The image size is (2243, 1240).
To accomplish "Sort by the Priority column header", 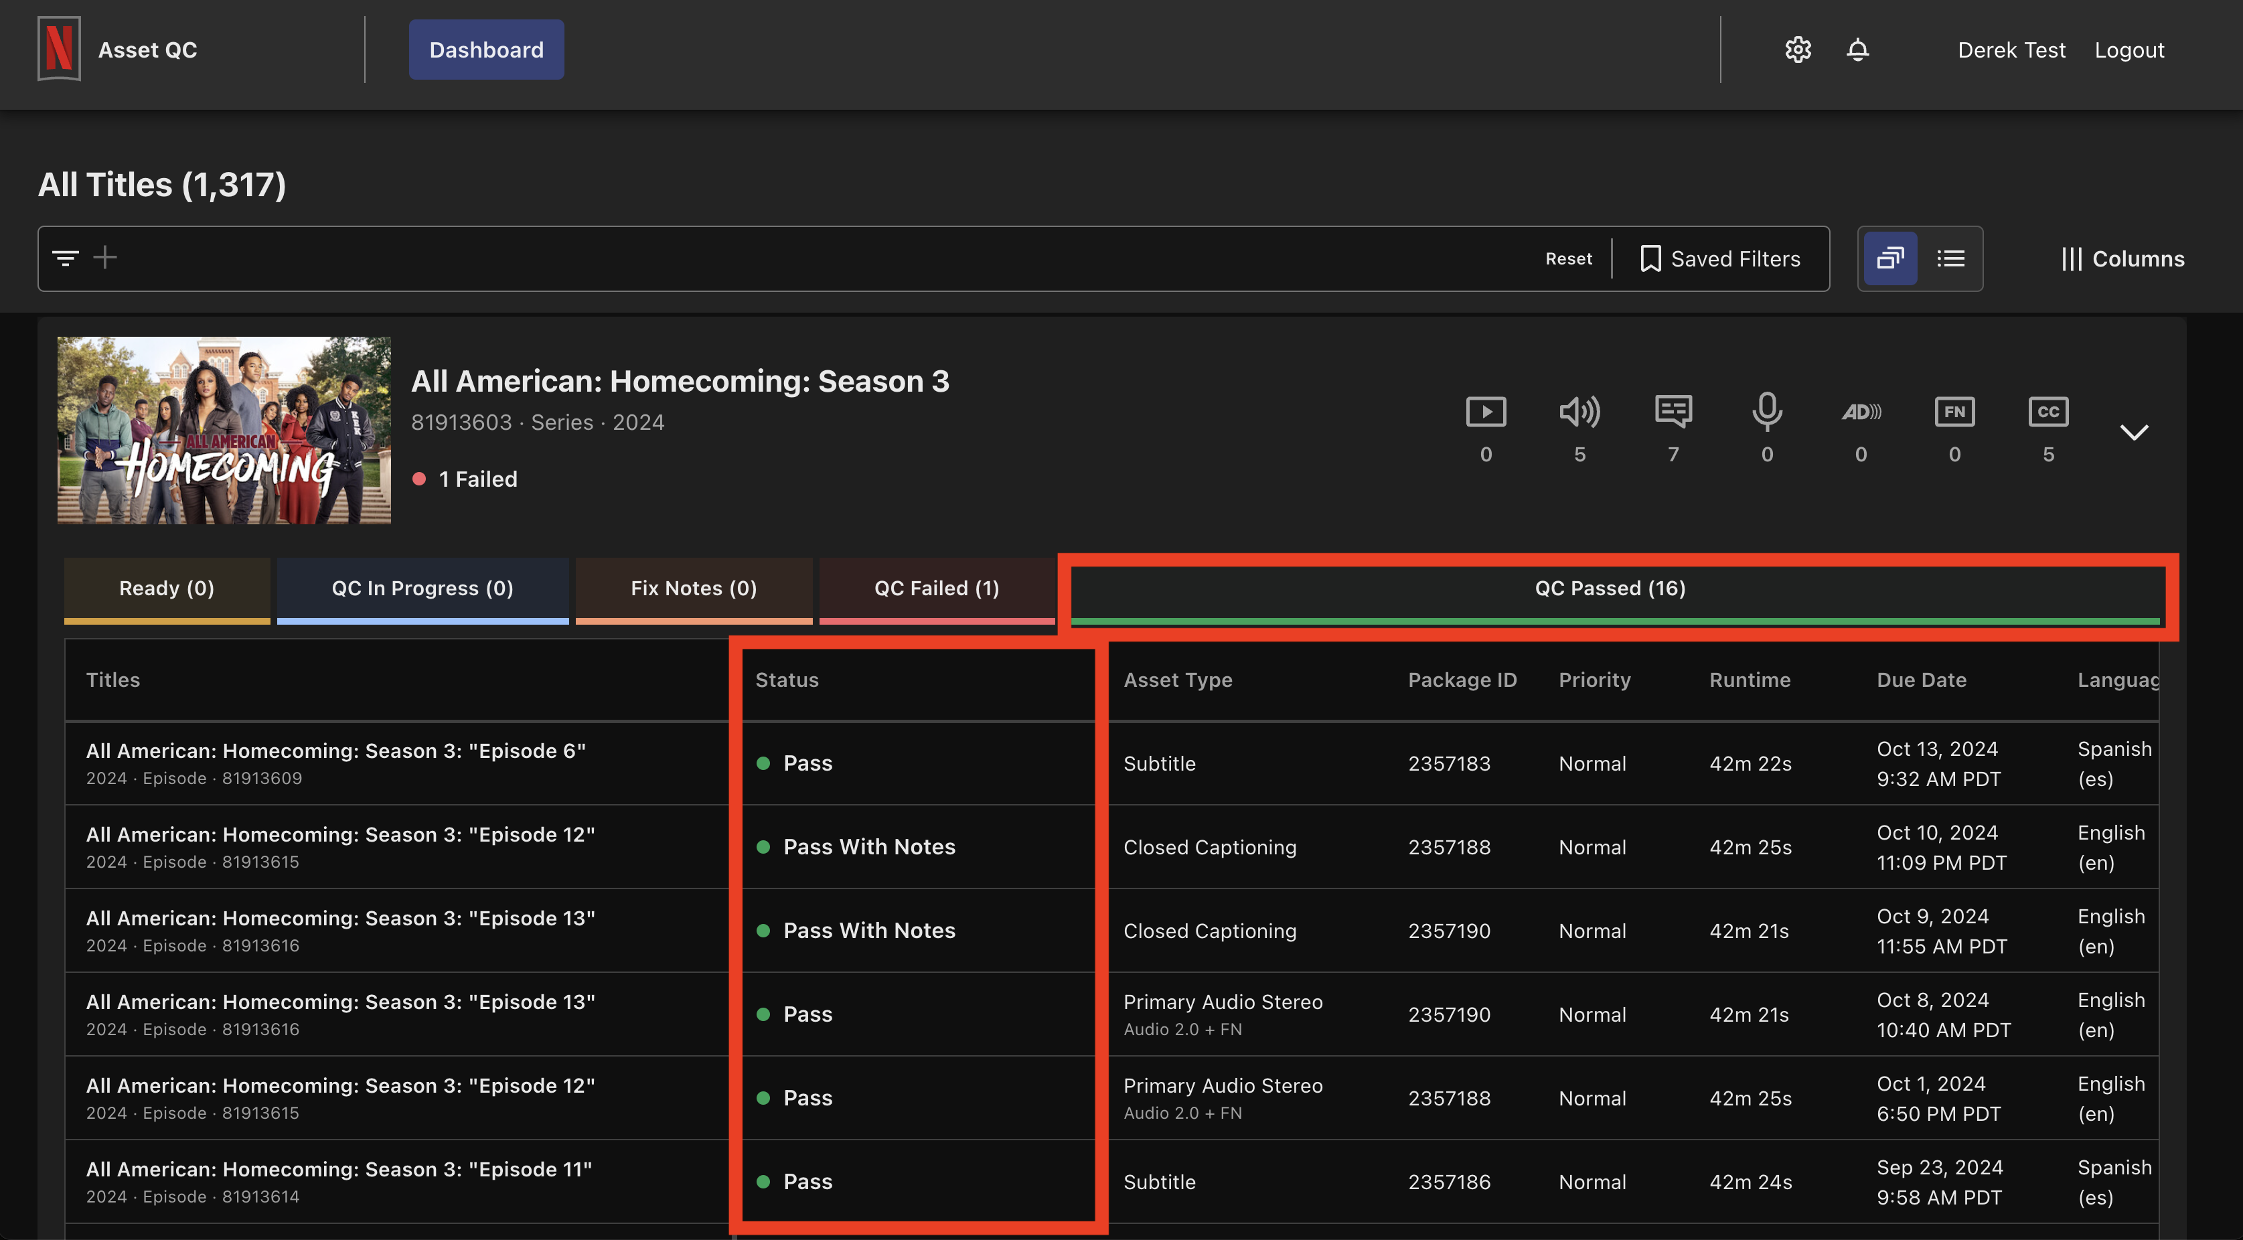I will [1594, 680].
